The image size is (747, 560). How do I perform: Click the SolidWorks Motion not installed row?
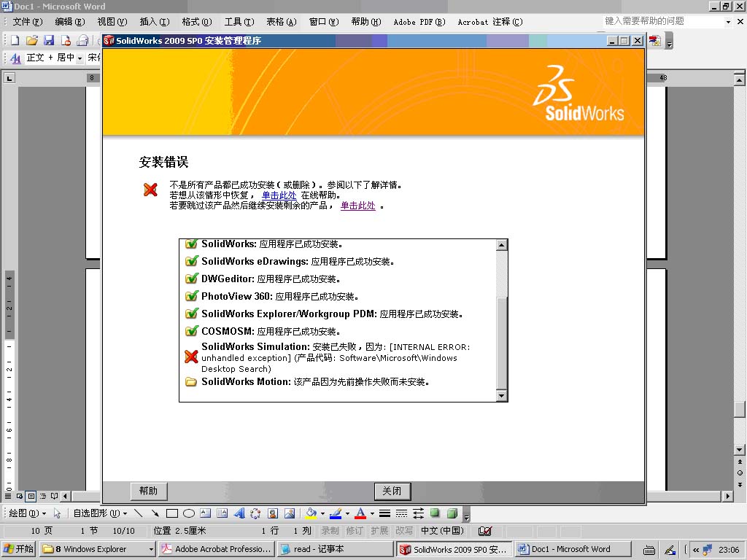[x=307, y=382]
